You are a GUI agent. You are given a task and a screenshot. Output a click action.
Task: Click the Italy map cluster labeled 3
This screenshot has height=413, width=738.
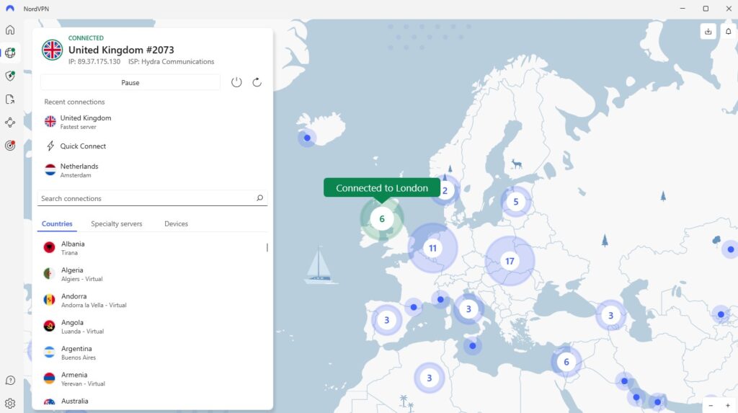pos(468,309)
